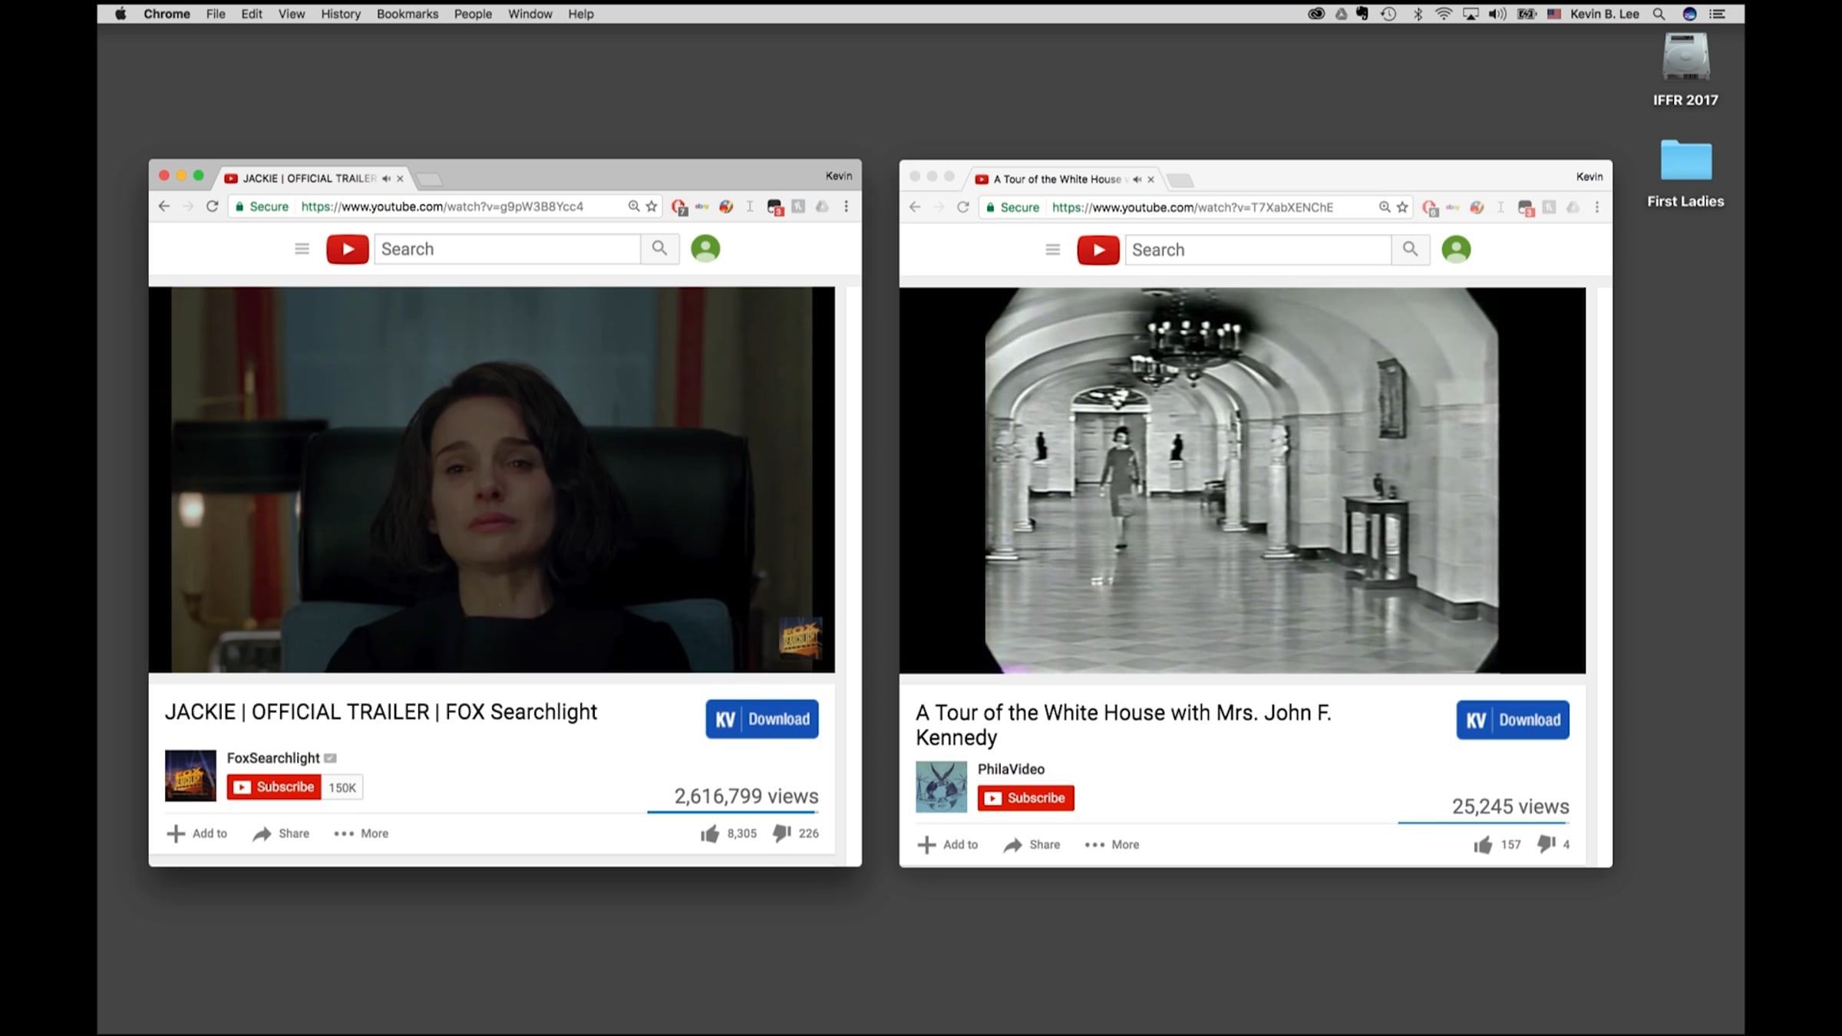
Task: Open account avatar in White House window
Action: point(1456,249)
